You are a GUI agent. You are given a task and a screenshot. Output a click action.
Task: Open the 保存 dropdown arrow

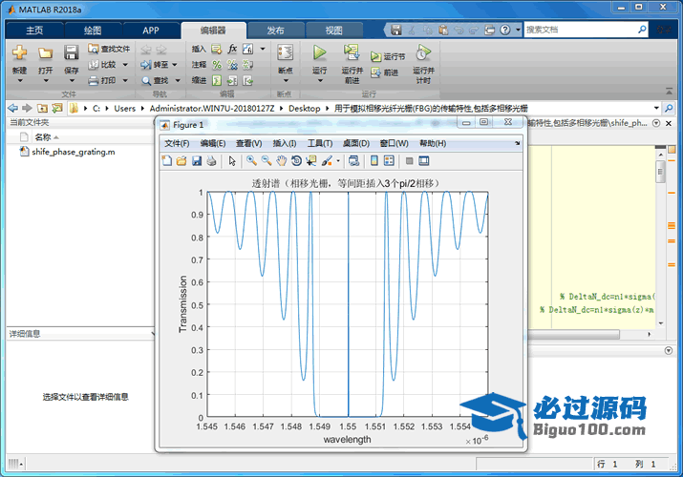[72, 80]
